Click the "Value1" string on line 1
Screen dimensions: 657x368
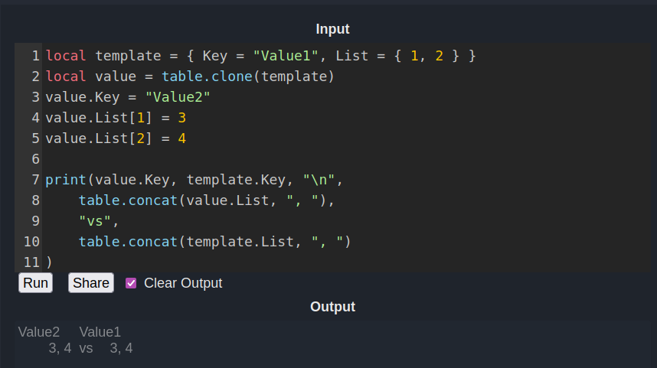(286, 56)
